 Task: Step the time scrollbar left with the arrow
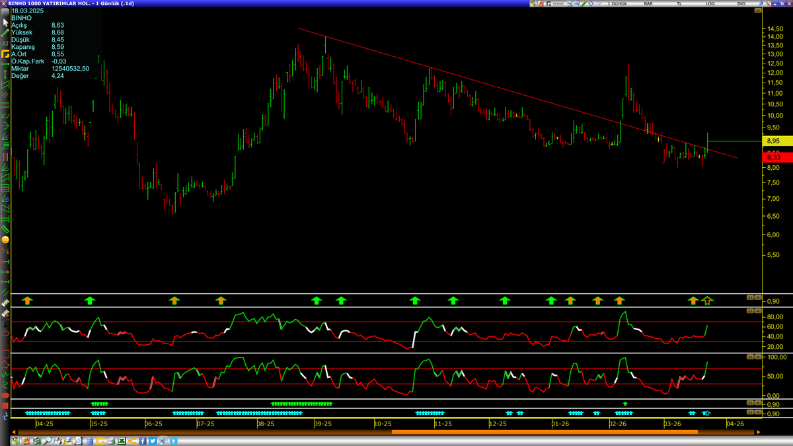click(x=14, y=432)
